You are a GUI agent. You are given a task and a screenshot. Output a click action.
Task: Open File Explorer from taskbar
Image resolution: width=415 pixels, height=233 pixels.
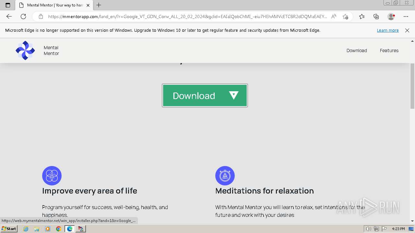point(37,229)
